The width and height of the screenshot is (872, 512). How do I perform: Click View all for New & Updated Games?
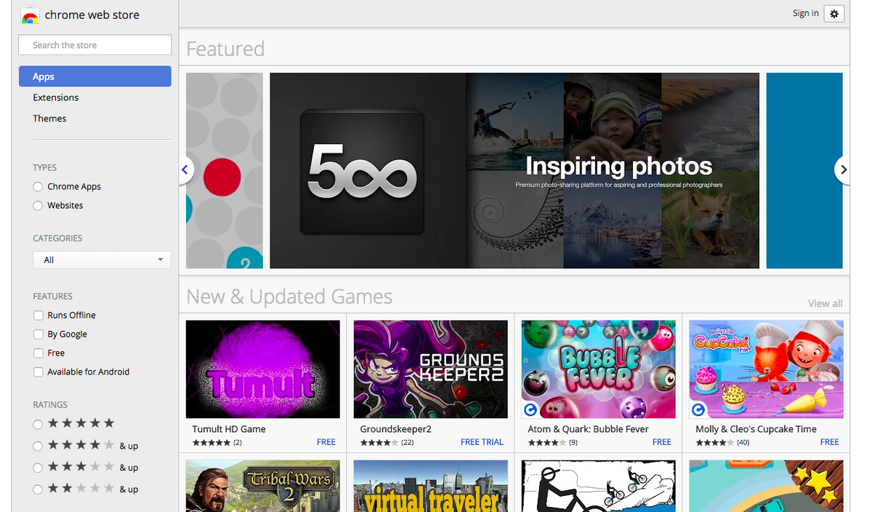[x=825, y=303]
